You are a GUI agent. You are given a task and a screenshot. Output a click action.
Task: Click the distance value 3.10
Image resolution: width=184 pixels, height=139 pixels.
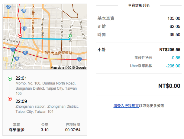[45, 130]
